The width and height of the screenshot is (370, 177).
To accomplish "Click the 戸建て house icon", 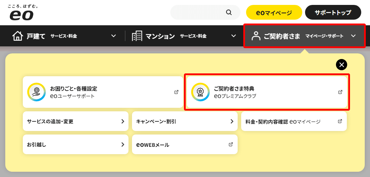I will click(x=18, y=36).
